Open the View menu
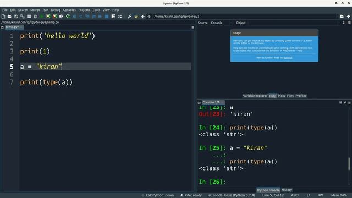The height and width of the screenshot is (198, 352). (x=106, y=10)
